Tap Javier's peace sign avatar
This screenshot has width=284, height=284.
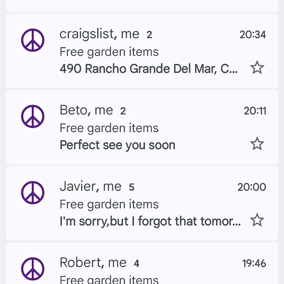coord(33,192)
